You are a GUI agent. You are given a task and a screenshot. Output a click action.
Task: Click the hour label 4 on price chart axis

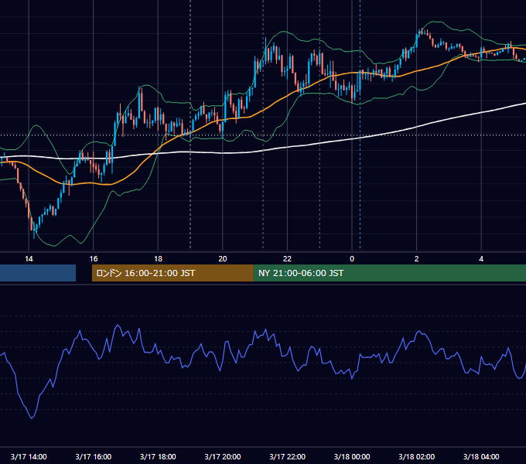click(x=481, y=259)
